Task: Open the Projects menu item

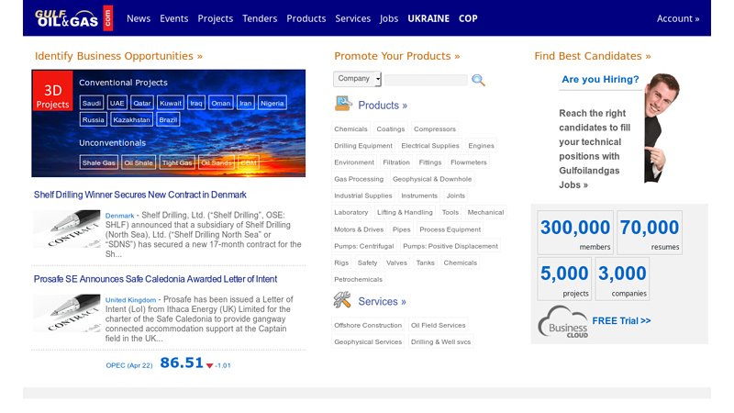Action: coord(216,18)
